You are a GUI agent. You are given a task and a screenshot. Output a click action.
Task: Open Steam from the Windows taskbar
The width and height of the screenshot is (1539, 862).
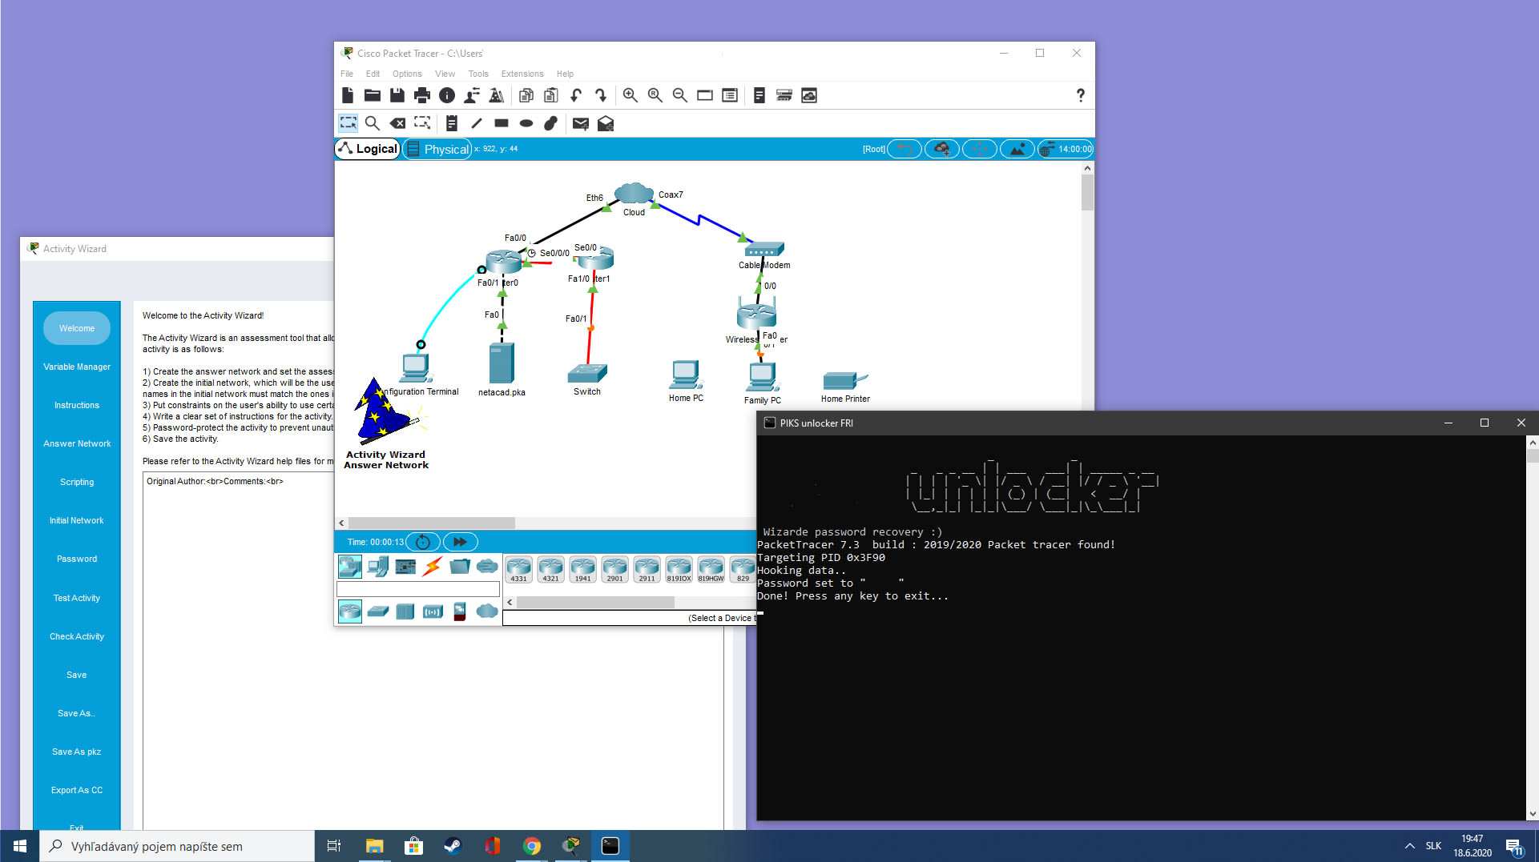(x=453, y=846)
